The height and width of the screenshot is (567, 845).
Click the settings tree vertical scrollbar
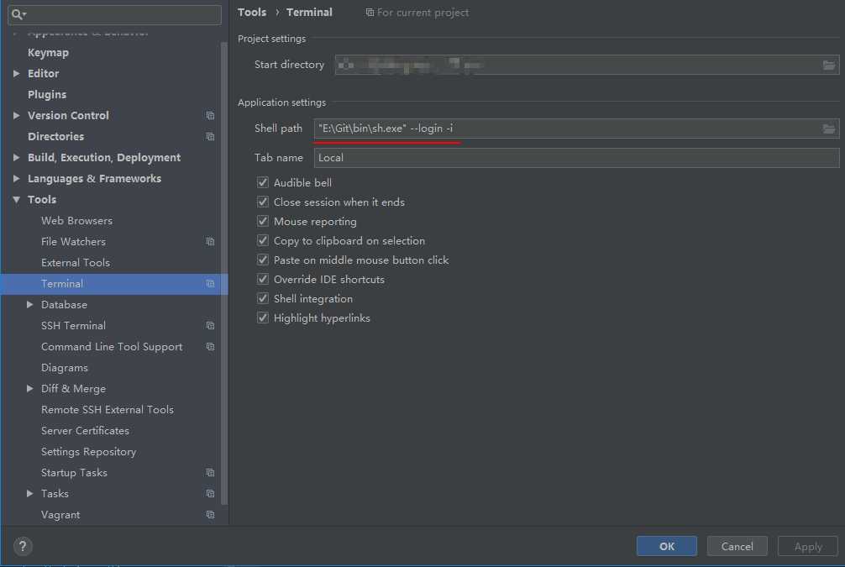coord(224,274)
